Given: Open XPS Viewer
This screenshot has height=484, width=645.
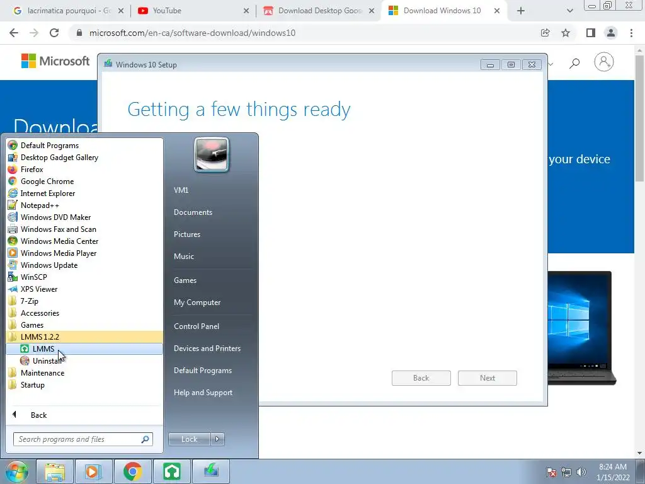Looking at the screenshot, I should click(x=38, y=289).
